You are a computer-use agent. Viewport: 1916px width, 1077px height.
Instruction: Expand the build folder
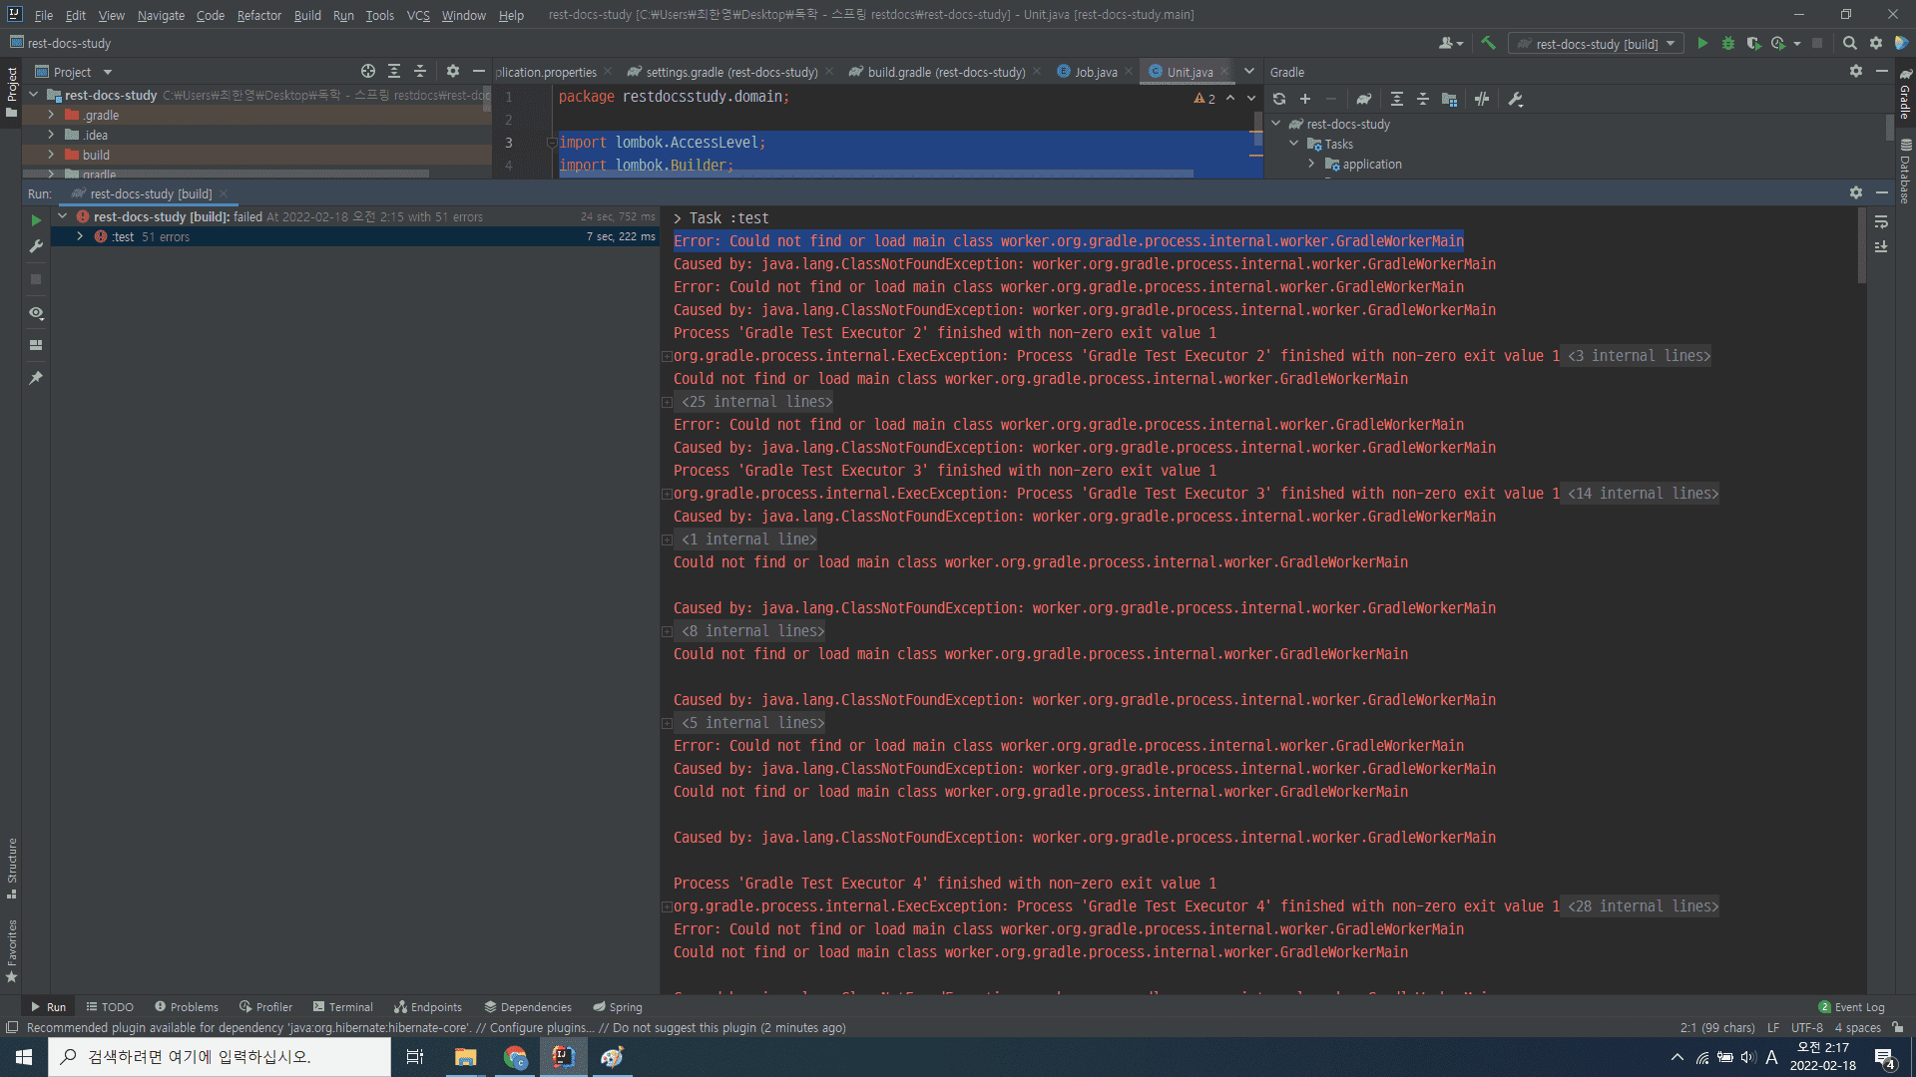pos(51,155)
